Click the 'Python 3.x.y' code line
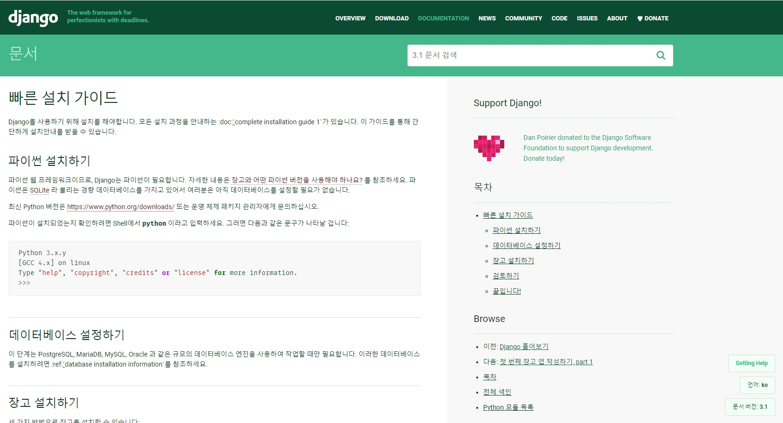The width and height of the screenshot is (783, 423). coord(42,253)
